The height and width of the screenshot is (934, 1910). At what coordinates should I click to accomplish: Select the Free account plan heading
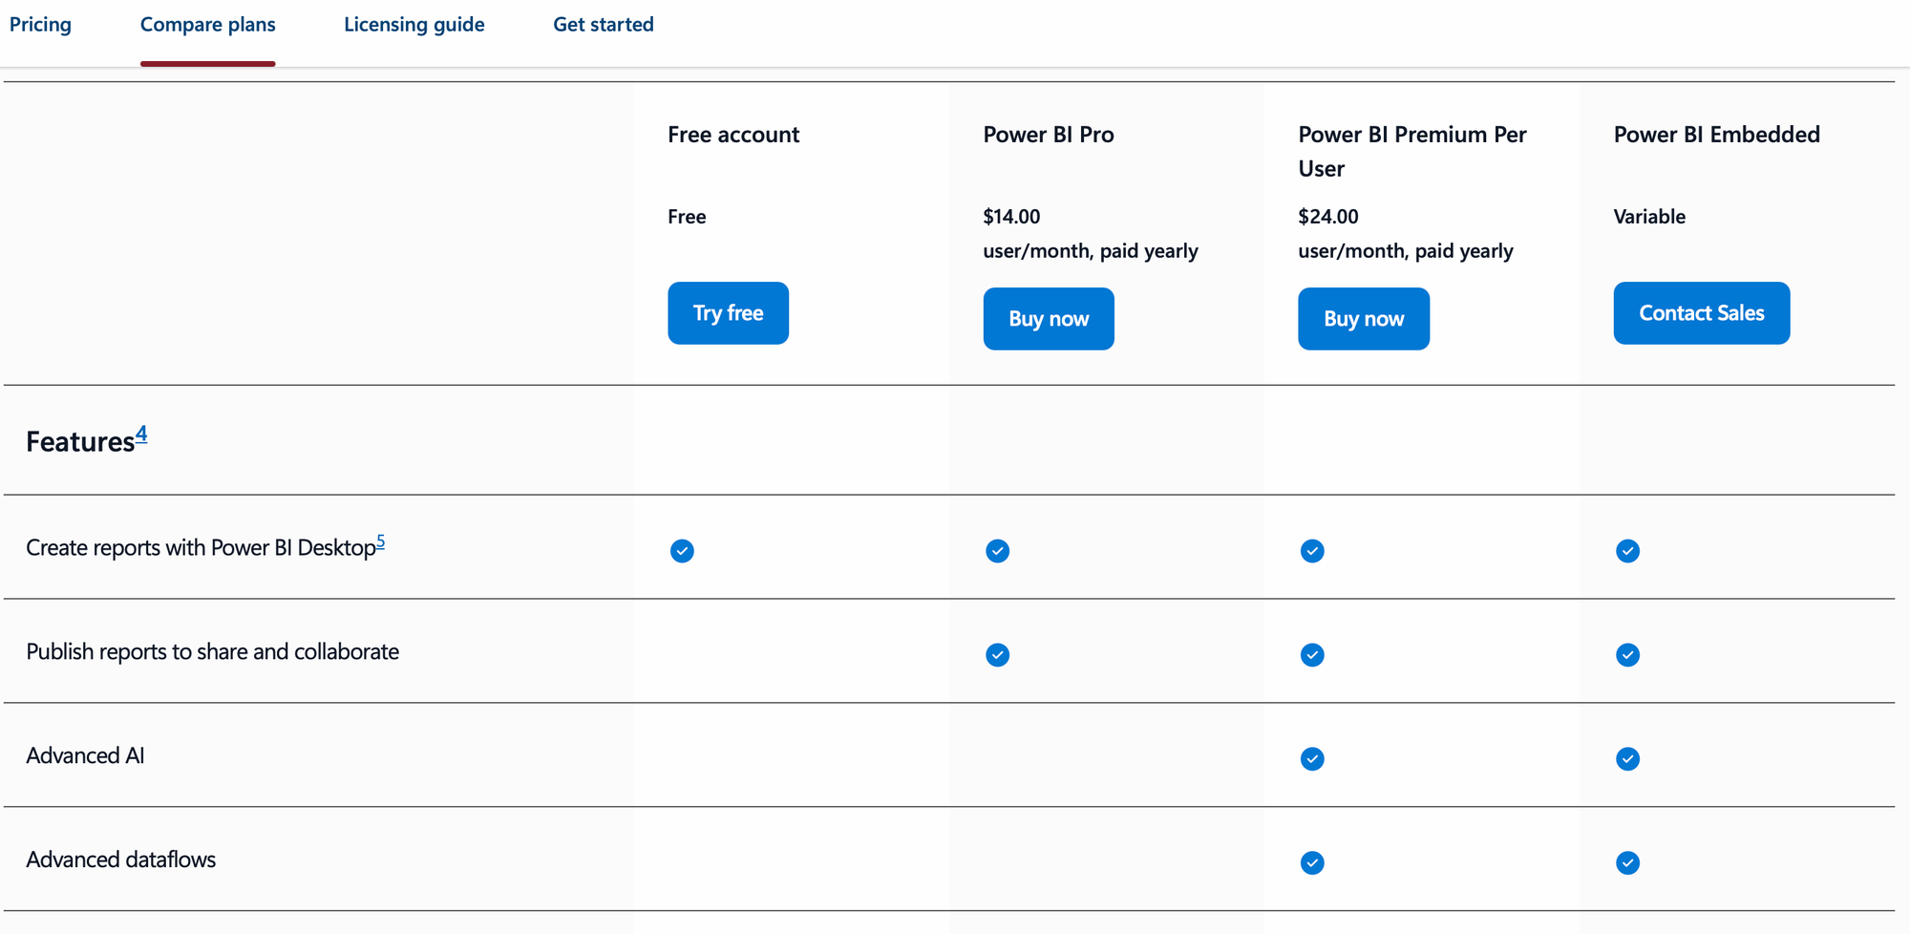[x=733, y=135]
